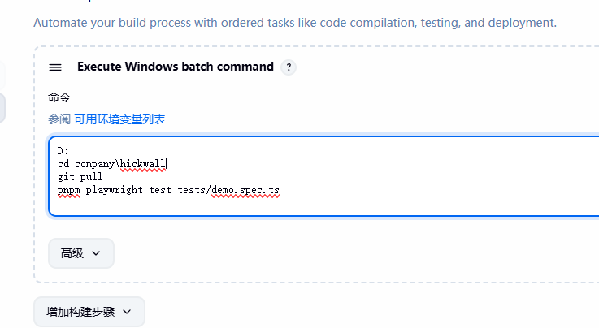
Task: Click the 'Automate your build process' description
Action: [294, 22]
